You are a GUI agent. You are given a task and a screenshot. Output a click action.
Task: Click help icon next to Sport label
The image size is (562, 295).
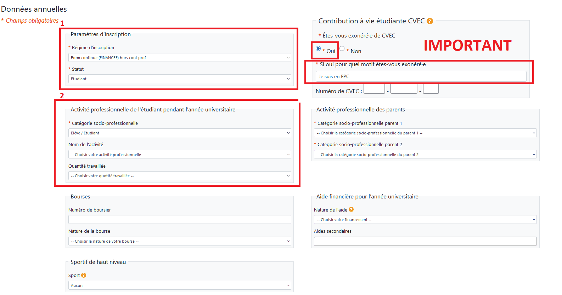84,275
